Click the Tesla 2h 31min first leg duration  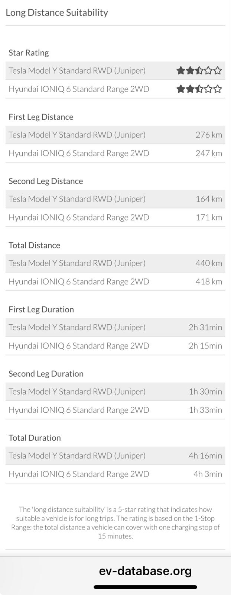(205, 327)
